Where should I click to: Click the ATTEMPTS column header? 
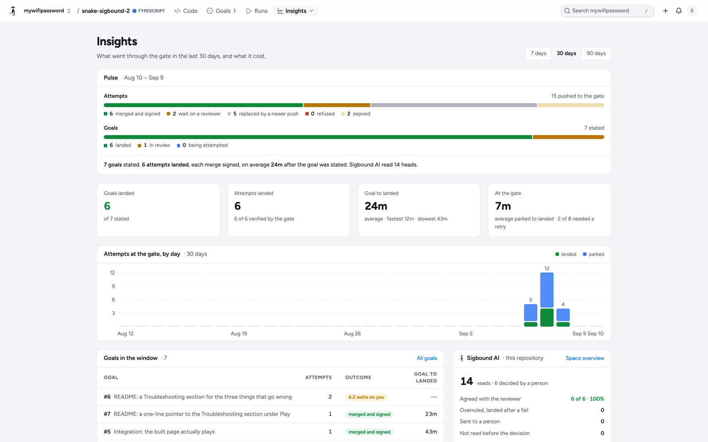318,377
